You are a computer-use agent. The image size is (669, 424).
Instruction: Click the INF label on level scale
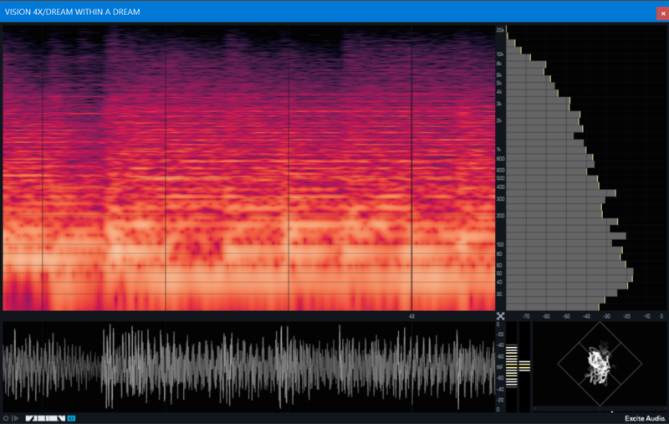(x=499, y=366)
